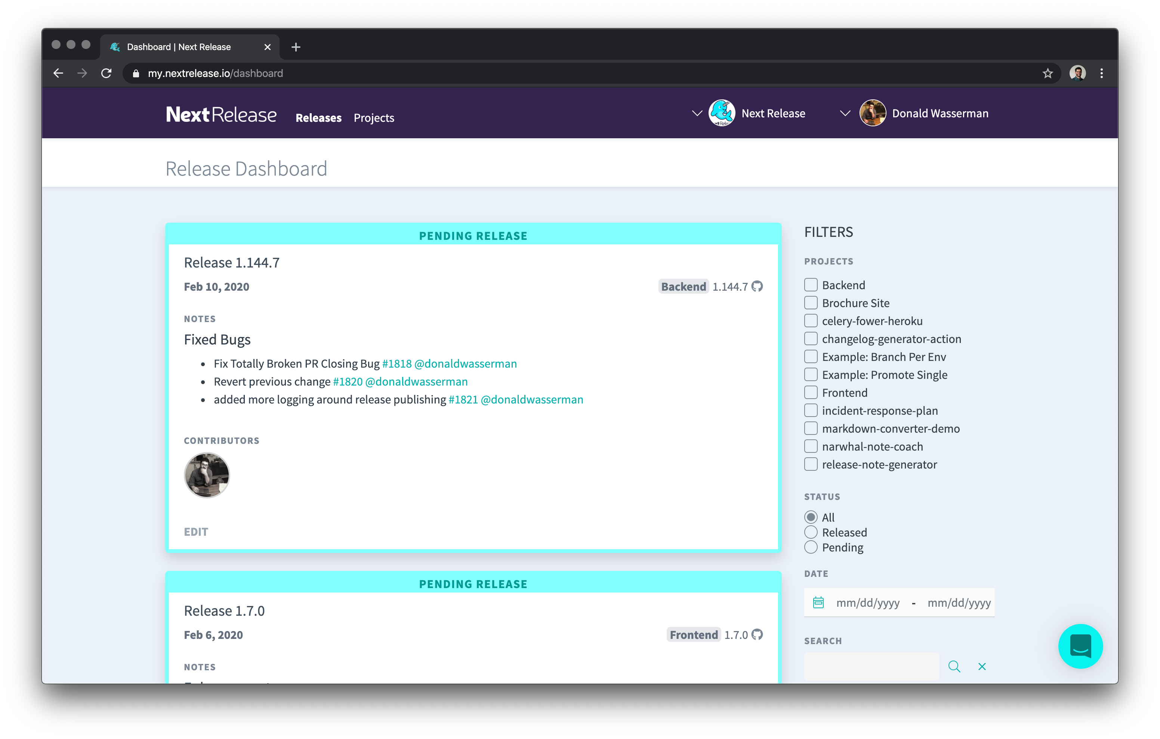Click @donaldwasserman next to #1820

(416, 381)
